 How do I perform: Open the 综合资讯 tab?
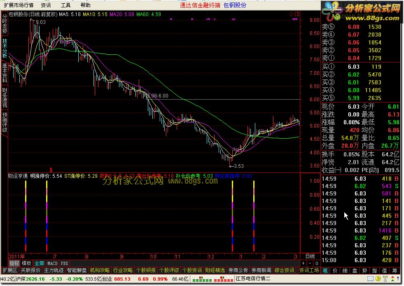[x=285, y=270]
